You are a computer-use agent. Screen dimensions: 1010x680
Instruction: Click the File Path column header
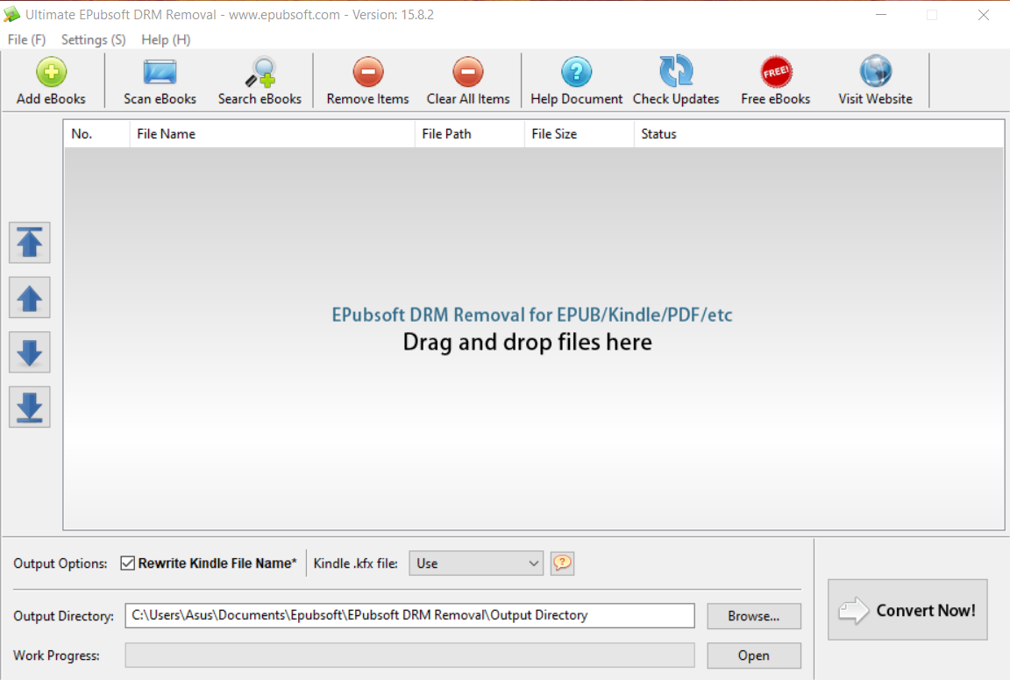(470, 134)
